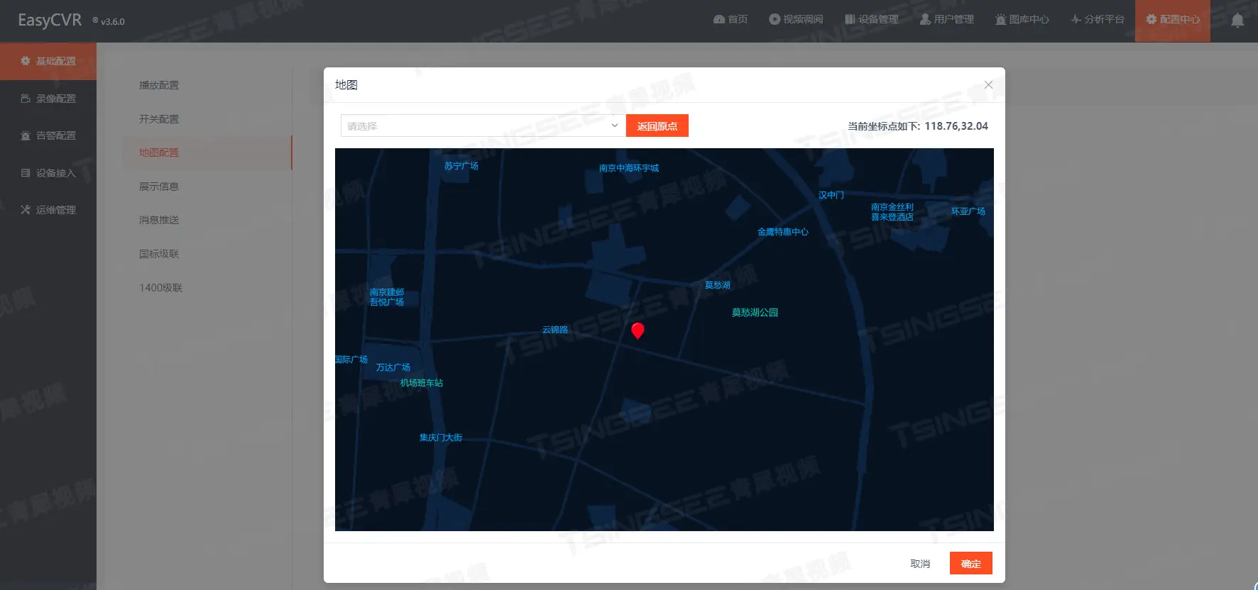Click 返回原点 button
1258x590 pixels.
pos(657,126)
